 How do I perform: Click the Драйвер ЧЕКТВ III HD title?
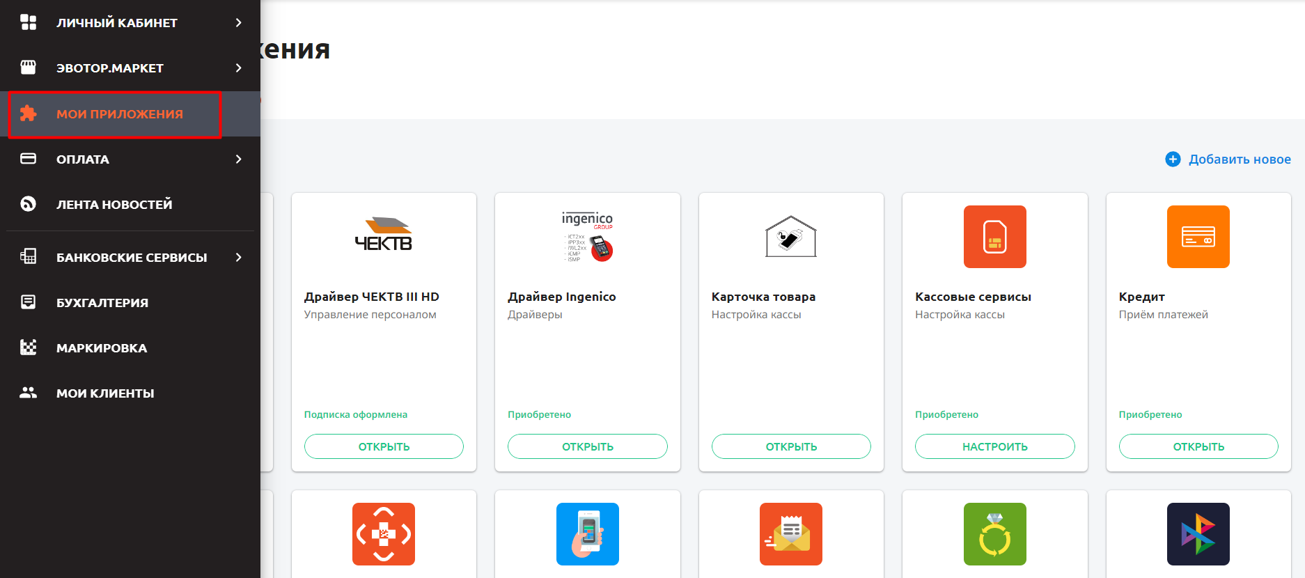coord(372,297)
